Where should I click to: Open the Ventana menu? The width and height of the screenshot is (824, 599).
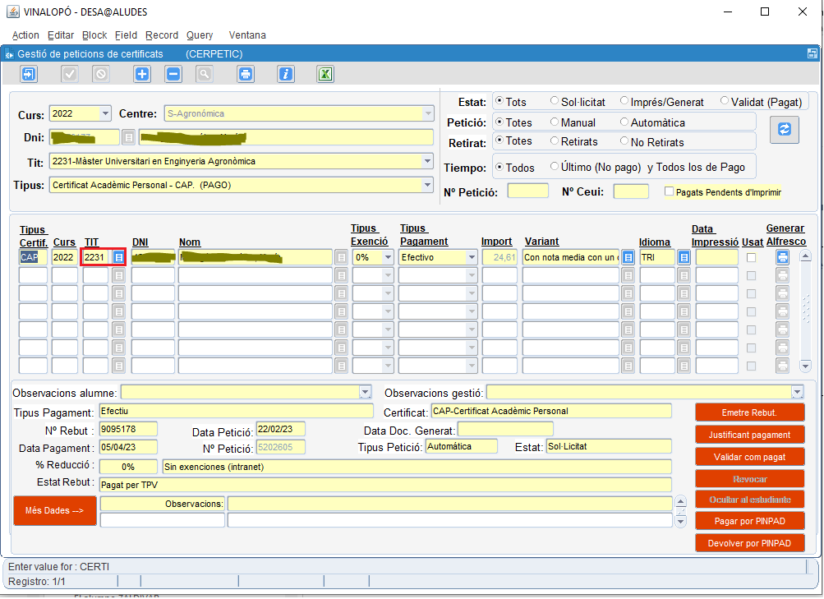247,35
